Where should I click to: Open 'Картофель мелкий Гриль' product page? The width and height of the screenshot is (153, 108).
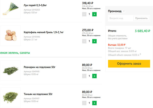(43, 32)
